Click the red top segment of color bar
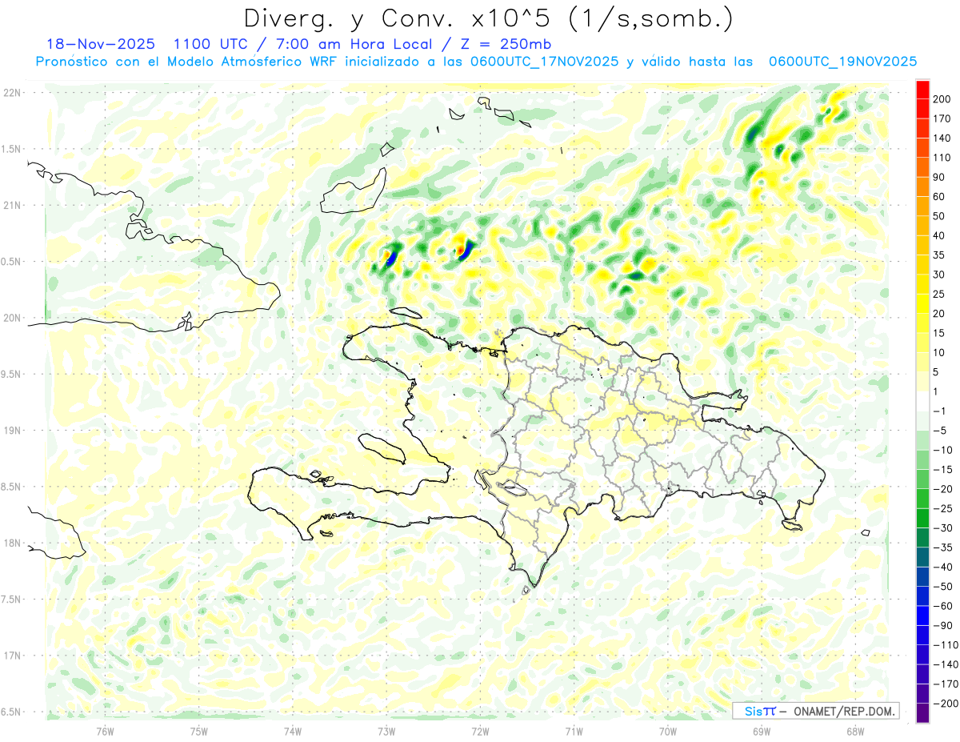960x742 pixels. (922, 90)
